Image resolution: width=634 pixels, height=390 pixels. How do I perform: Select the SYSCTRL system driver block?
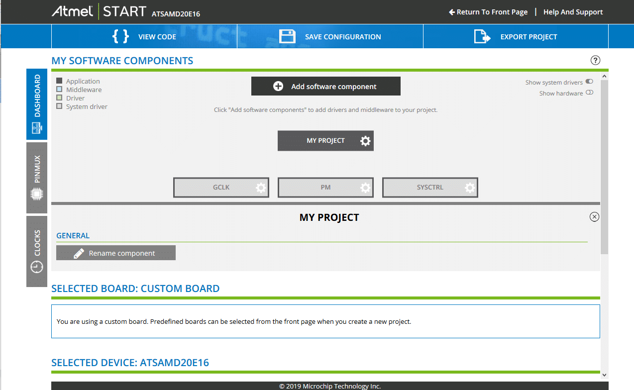(430, 188)
